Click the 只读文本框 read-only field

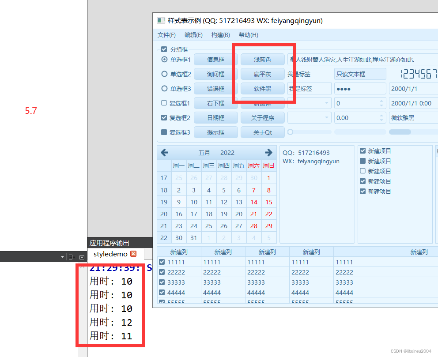click(360, 74)
